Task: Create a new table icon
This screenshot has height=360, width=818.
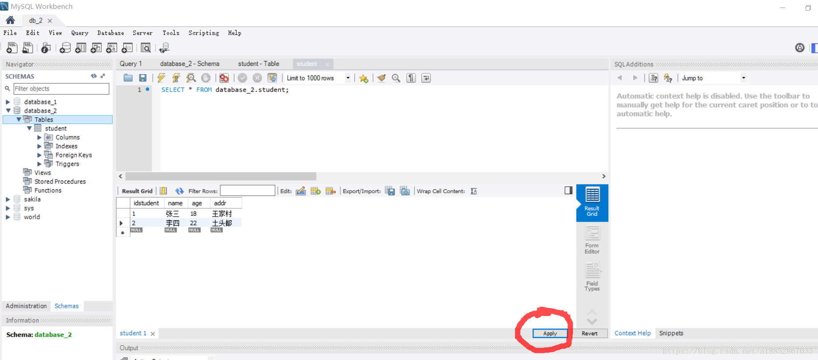Action: point(81,48)
